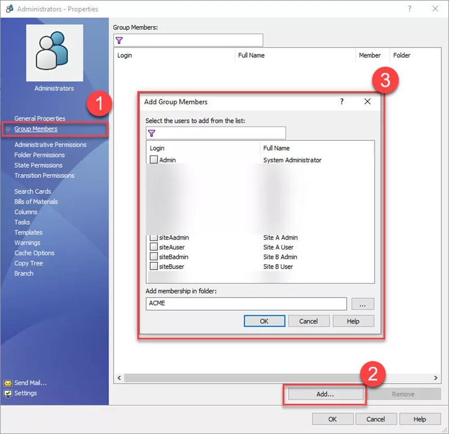Click the Settings link in sidebar

25,393
